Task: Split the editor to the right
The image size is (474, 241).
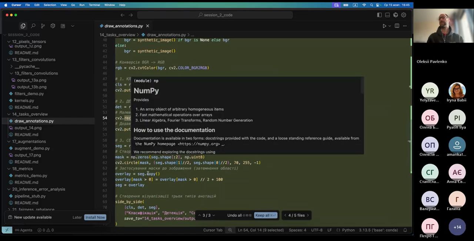Action: pos(397,26)
